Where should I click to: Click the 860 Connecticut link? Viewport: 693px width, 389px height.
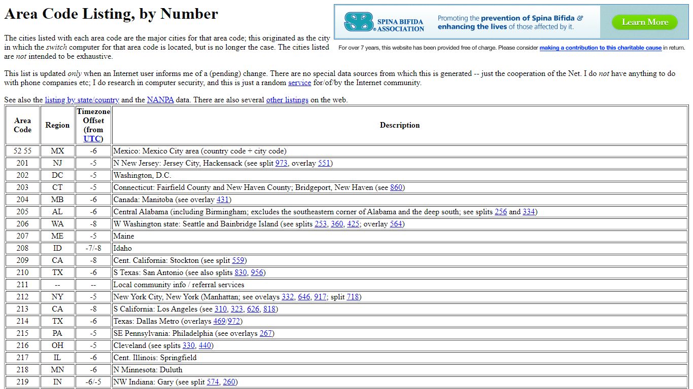tap(396, 187)
